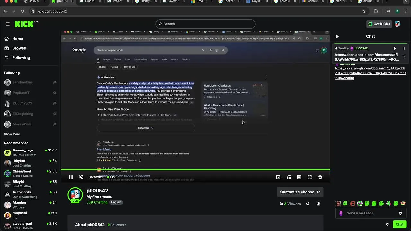This screenshot has height=231, width=411.
Task: Open the chat message Google Docs link
Action: pyautogui.click(x=371, y=73)
